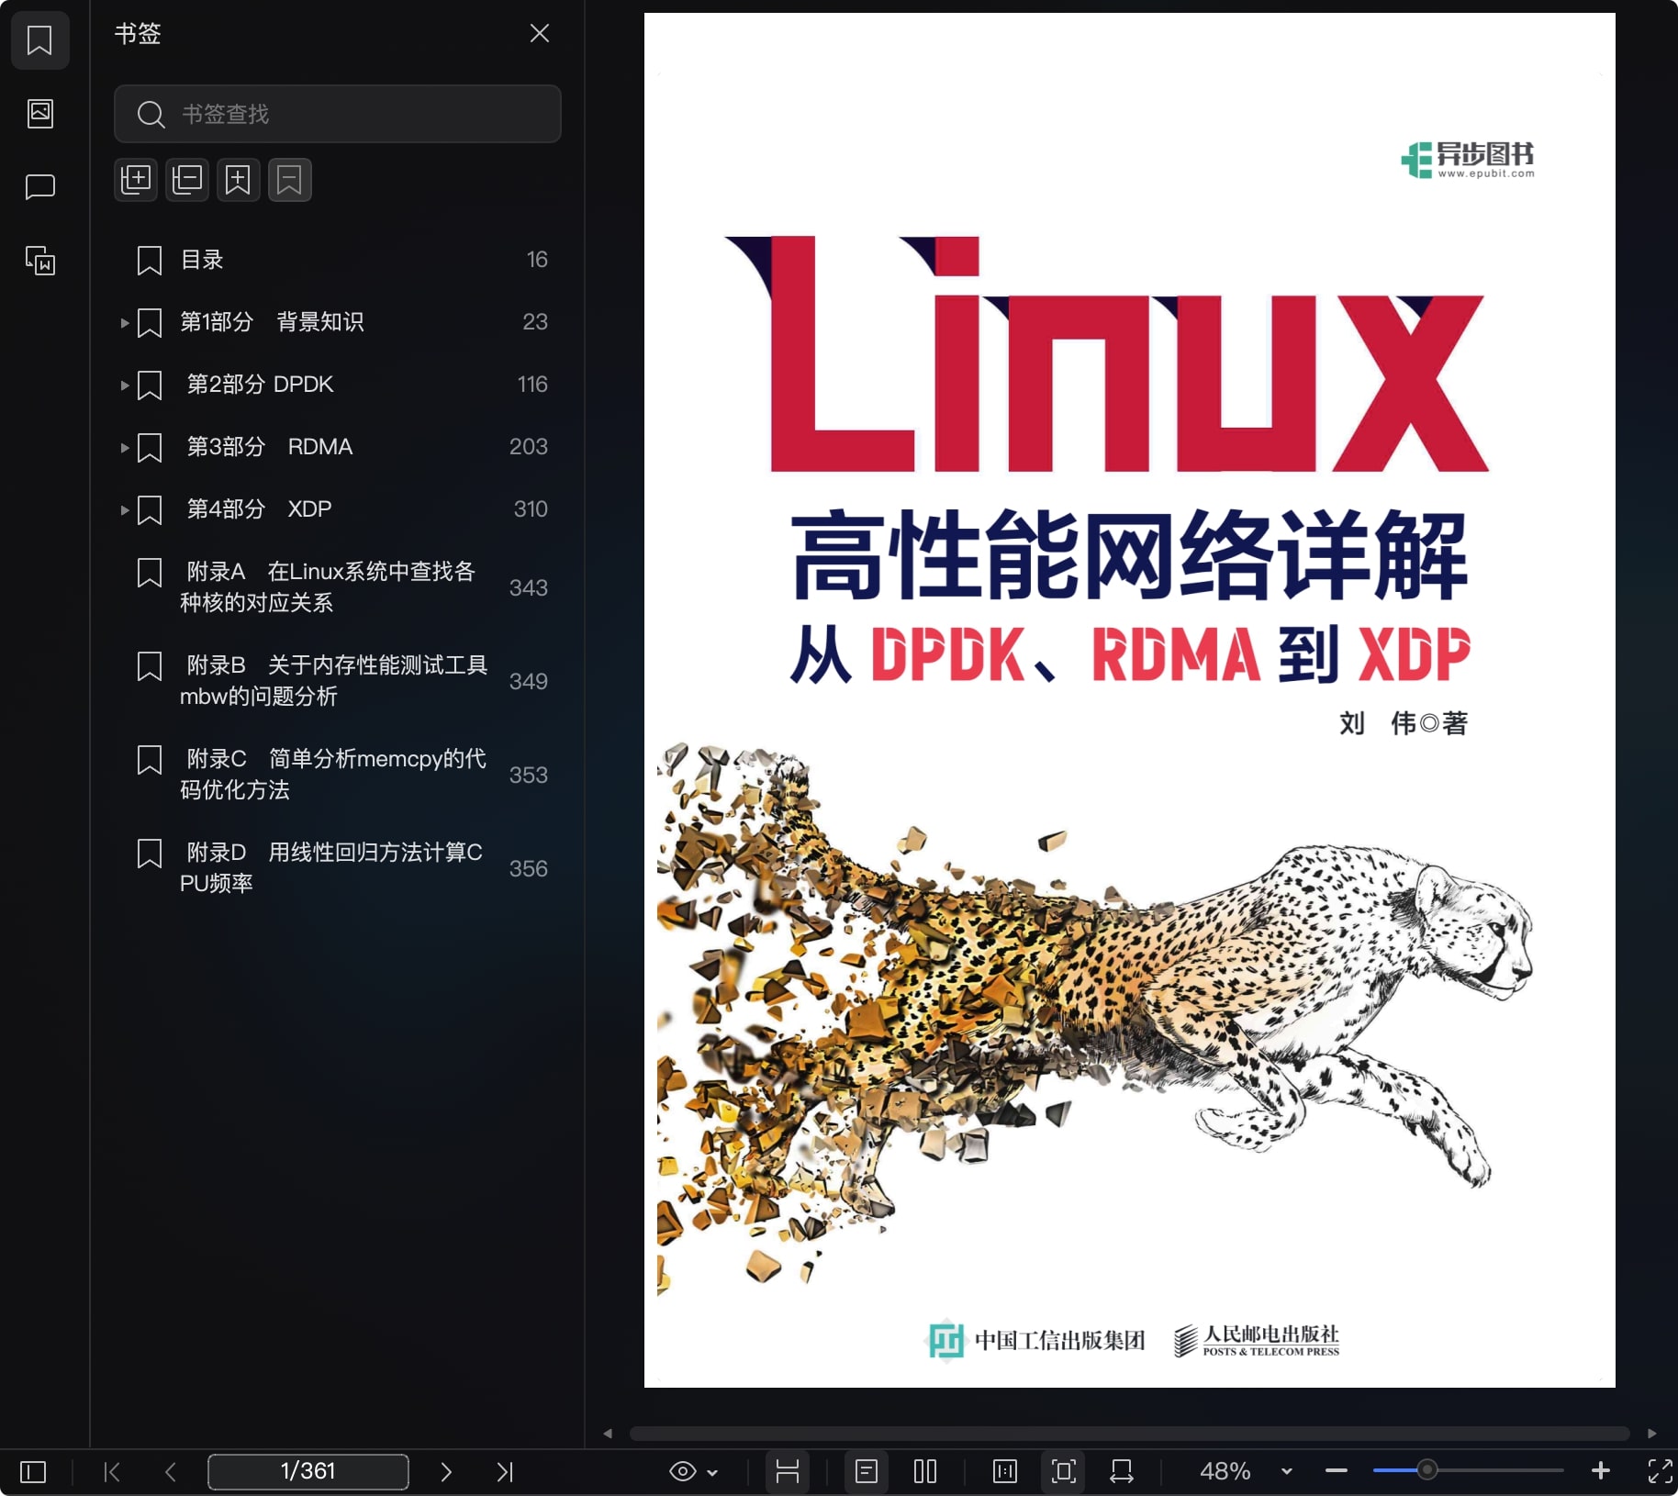Image resolution: width=1678 pixels, height=1496 pixels.
Task: Fit page to window
Action: (1063, 1471)
